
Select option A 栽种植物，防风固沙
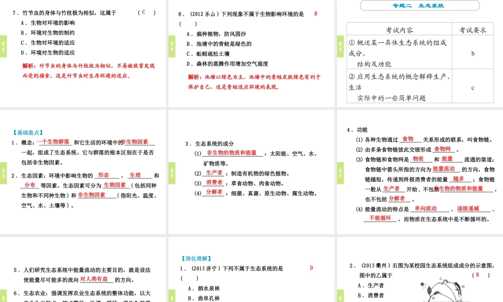coord(216,34)
